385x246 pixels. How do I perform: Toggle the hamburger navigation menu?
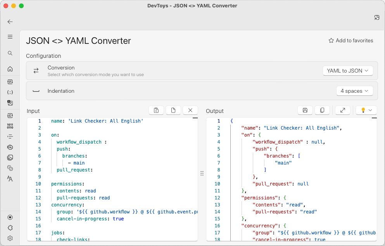click(x=10, y=37)
